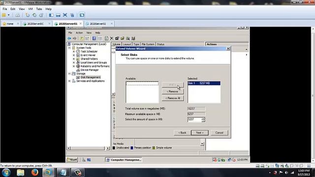
Task: Toggle the VMware library sidebar view icon
Action: click(51, 15)
